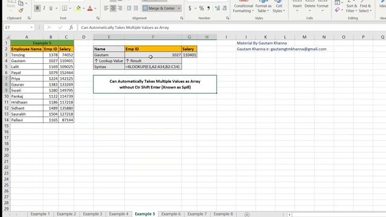Align text right
Screen dimensions: 386x217
[x=120, y=8]
